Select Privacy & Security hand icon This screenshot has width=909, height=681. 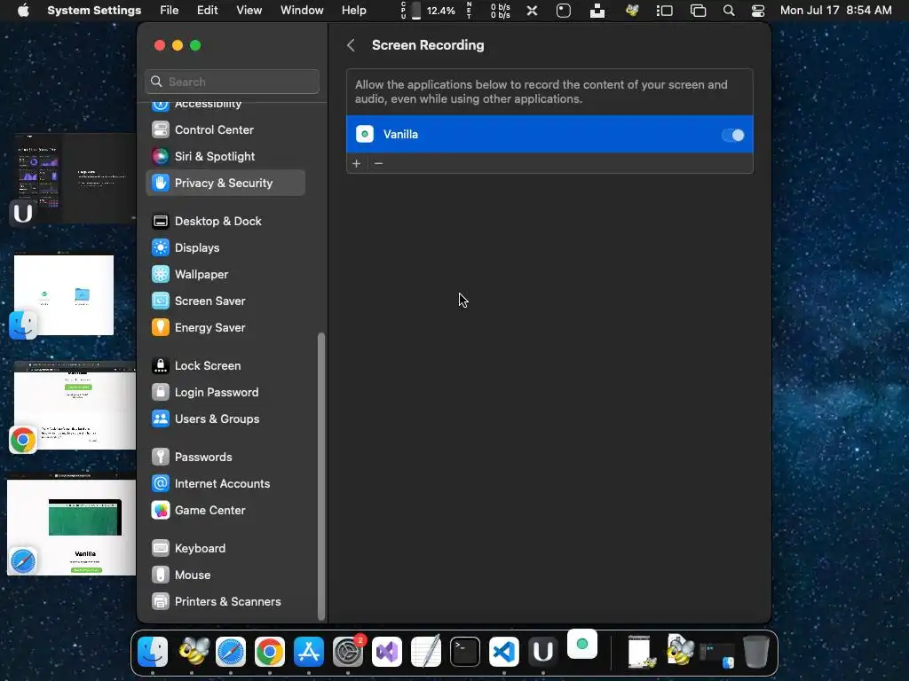tap(161, 183)
